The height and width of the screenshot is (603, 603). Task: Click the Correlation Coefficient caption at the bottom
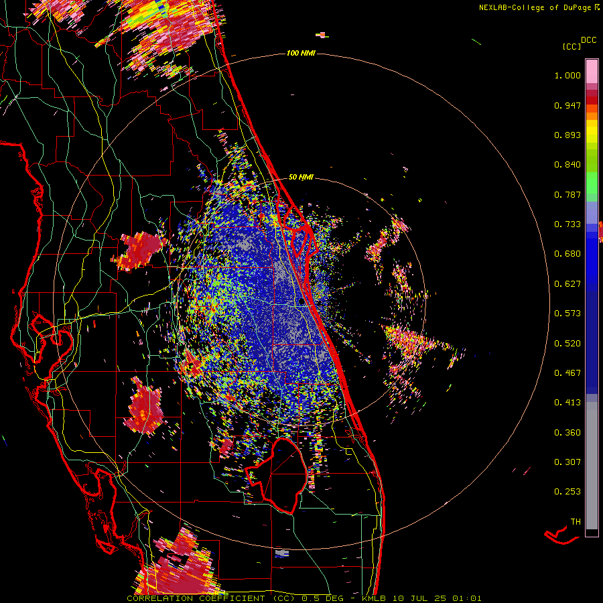click(304, 598)
